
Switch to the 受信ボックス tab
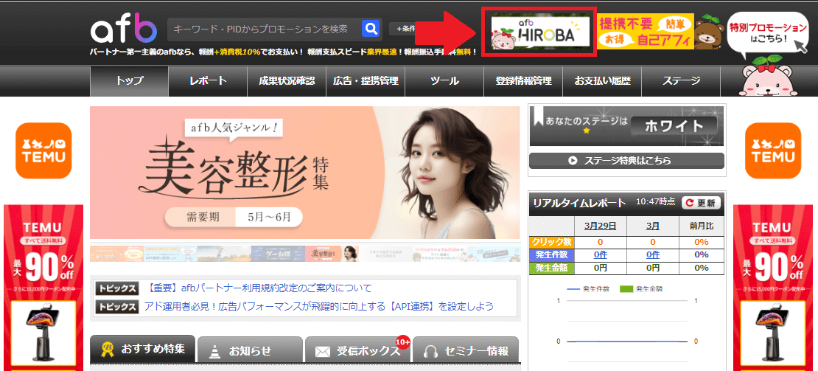tap(357, 350)
